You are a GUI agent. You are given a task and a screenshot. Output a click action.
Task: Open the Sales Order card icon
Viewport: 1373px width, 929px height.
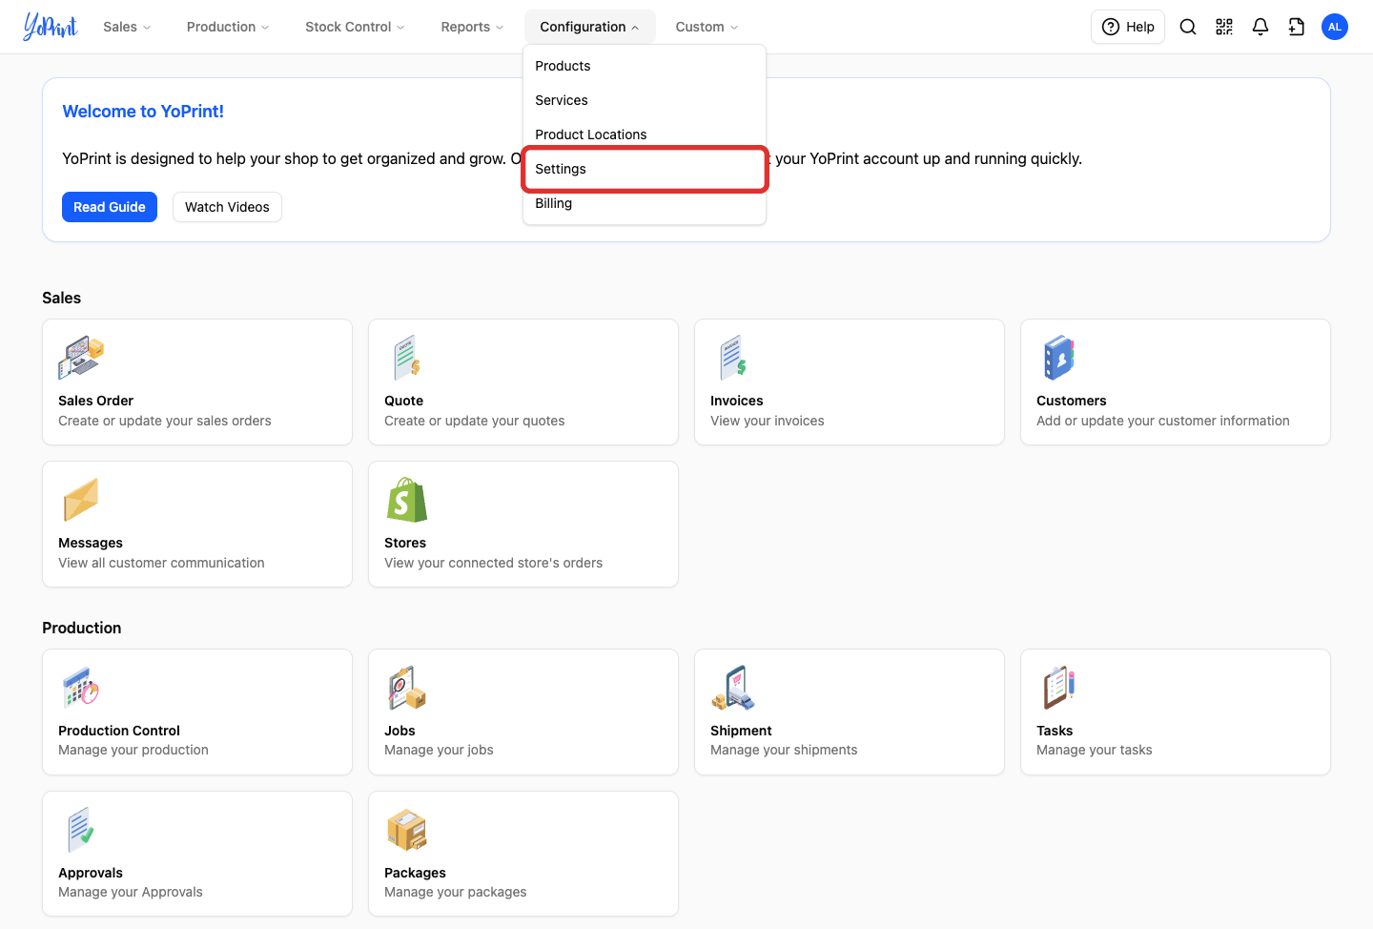pos(81,358)
